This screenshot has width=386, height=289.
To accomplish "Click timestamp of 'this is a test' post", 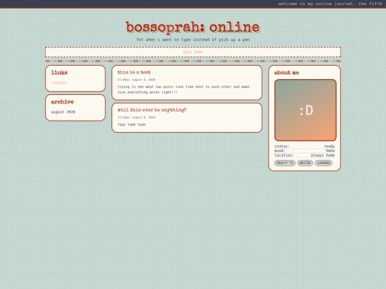I will (x=136, y=80).
